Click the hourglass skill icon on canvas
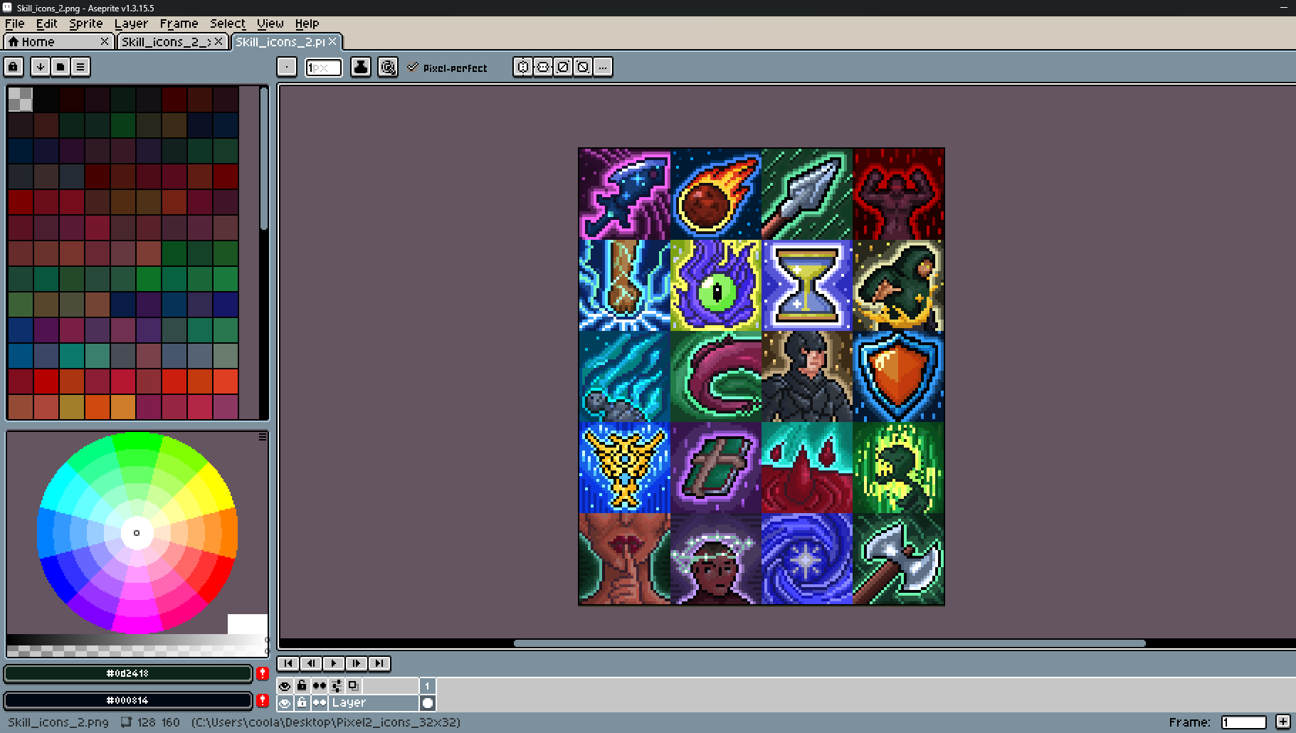 click(x=807, y=285)
